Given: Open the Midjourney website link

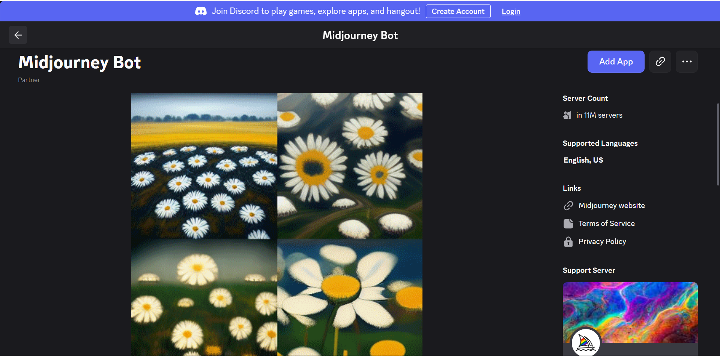Looking at the screenshot, I should tap(611, 205).
